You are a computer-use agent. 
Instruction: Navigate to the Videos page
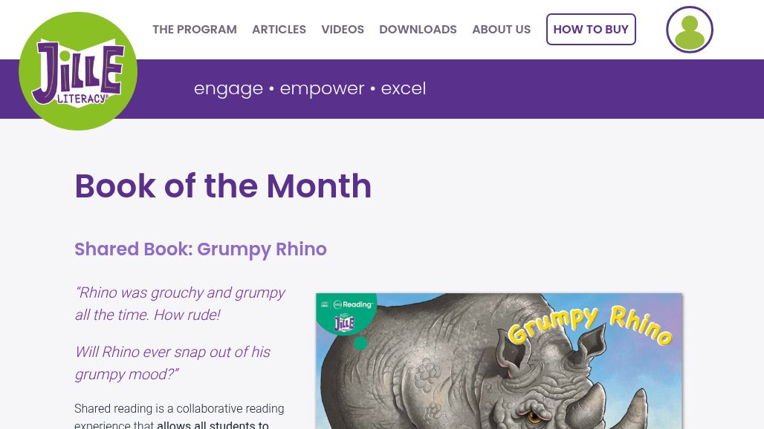(x=343, y=30)
